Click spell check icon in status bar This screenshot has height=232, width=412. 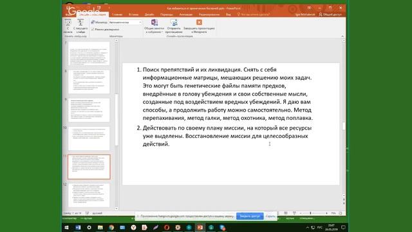[x=88, y=213]
